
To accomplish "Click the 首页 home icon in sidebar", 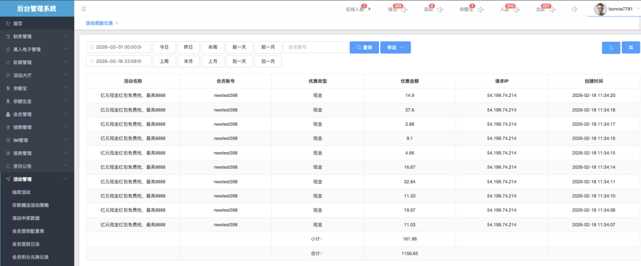I will [x=8, y=24].
